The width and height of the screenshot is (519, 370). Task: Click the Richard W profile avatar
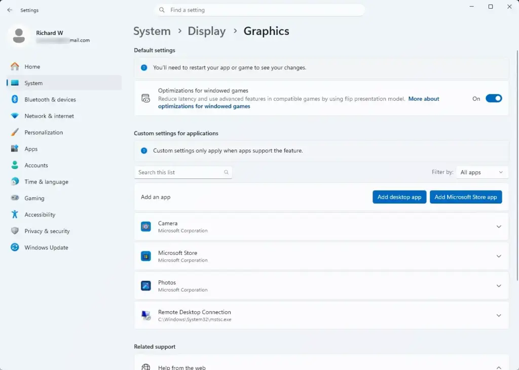[19, 36]
